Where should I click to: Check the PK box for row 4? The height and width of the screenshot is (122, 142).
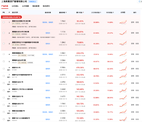tap(4, 54)
